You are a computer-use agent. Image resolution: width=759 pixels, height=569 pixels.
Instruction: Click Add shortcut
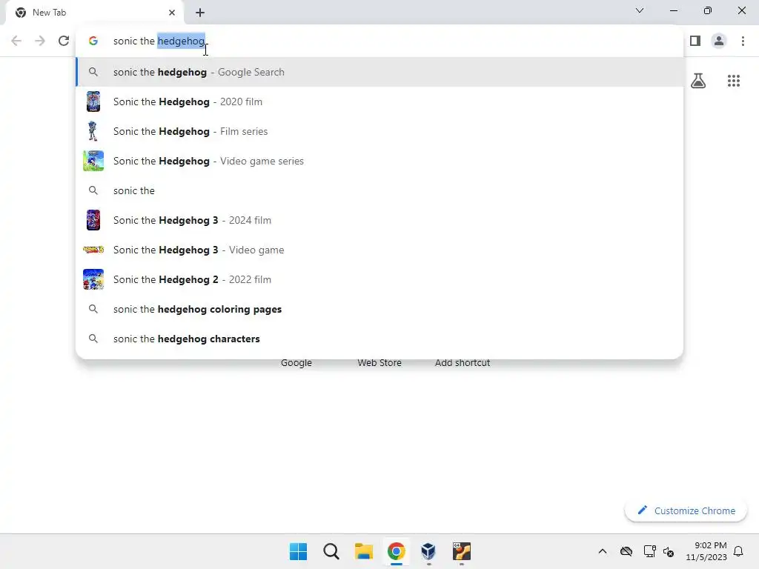[x=463, y=363]
